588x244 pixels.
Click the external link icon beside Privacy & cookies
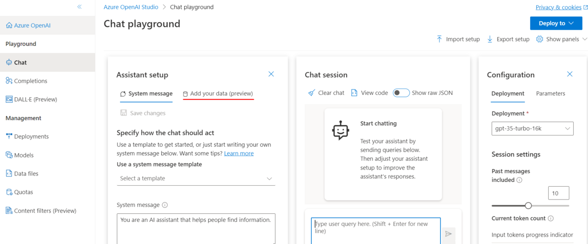[x=585, y=7]
